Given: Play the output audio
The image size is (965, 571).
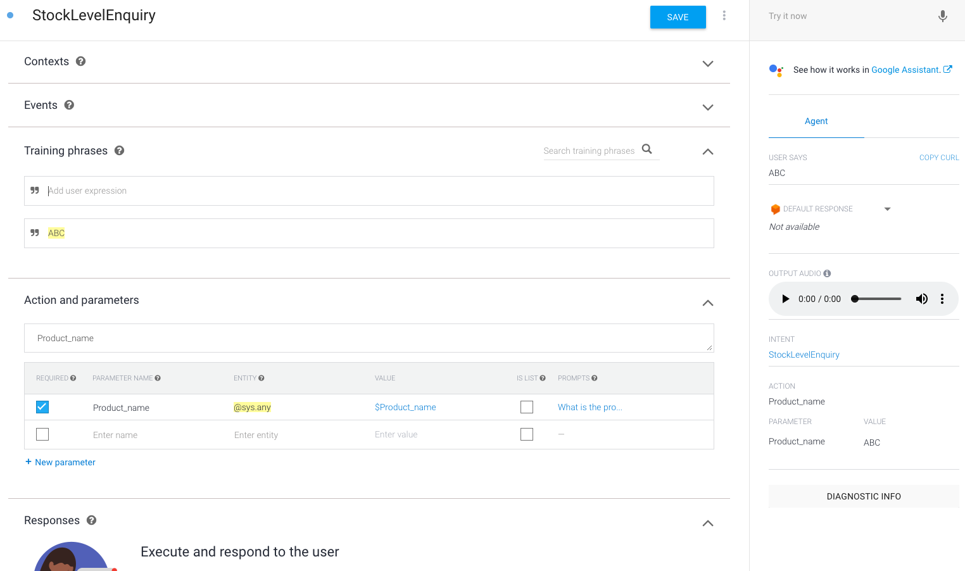Looking at the screenshot, I should click(785, 299).
